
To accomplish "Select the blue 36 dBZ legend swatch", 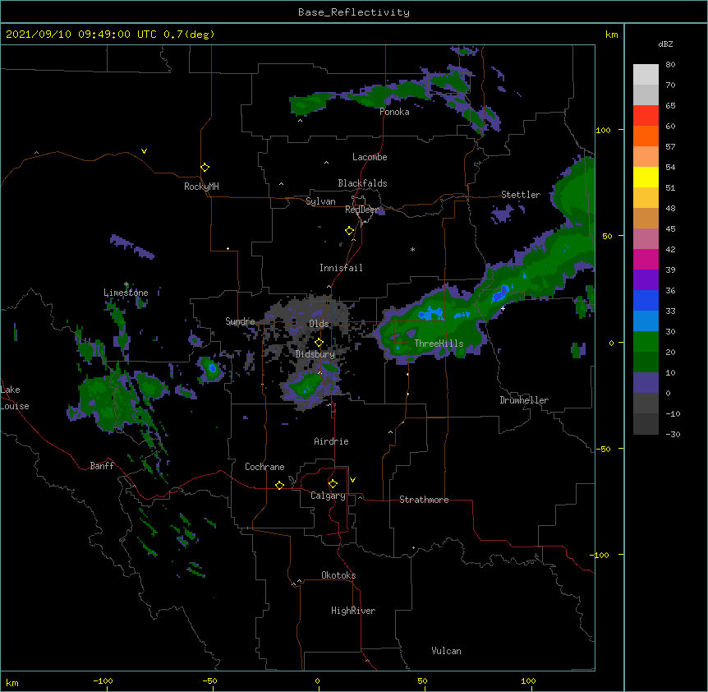I will tap(646, 300).
